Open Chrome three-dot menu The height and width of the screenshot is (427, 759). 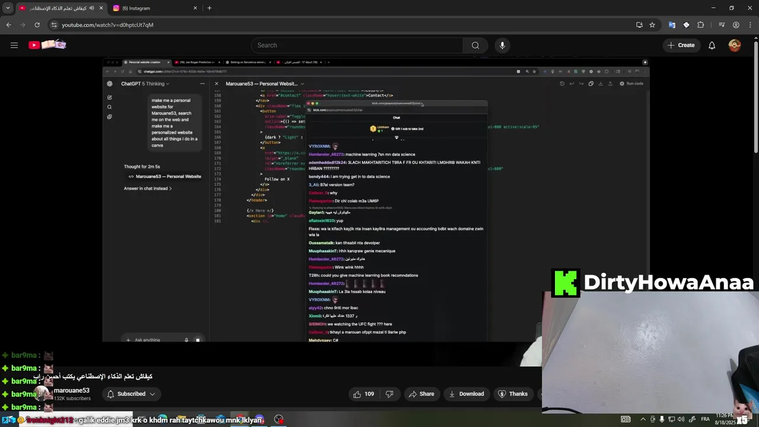pyautogui.click(x=750, y=25)
